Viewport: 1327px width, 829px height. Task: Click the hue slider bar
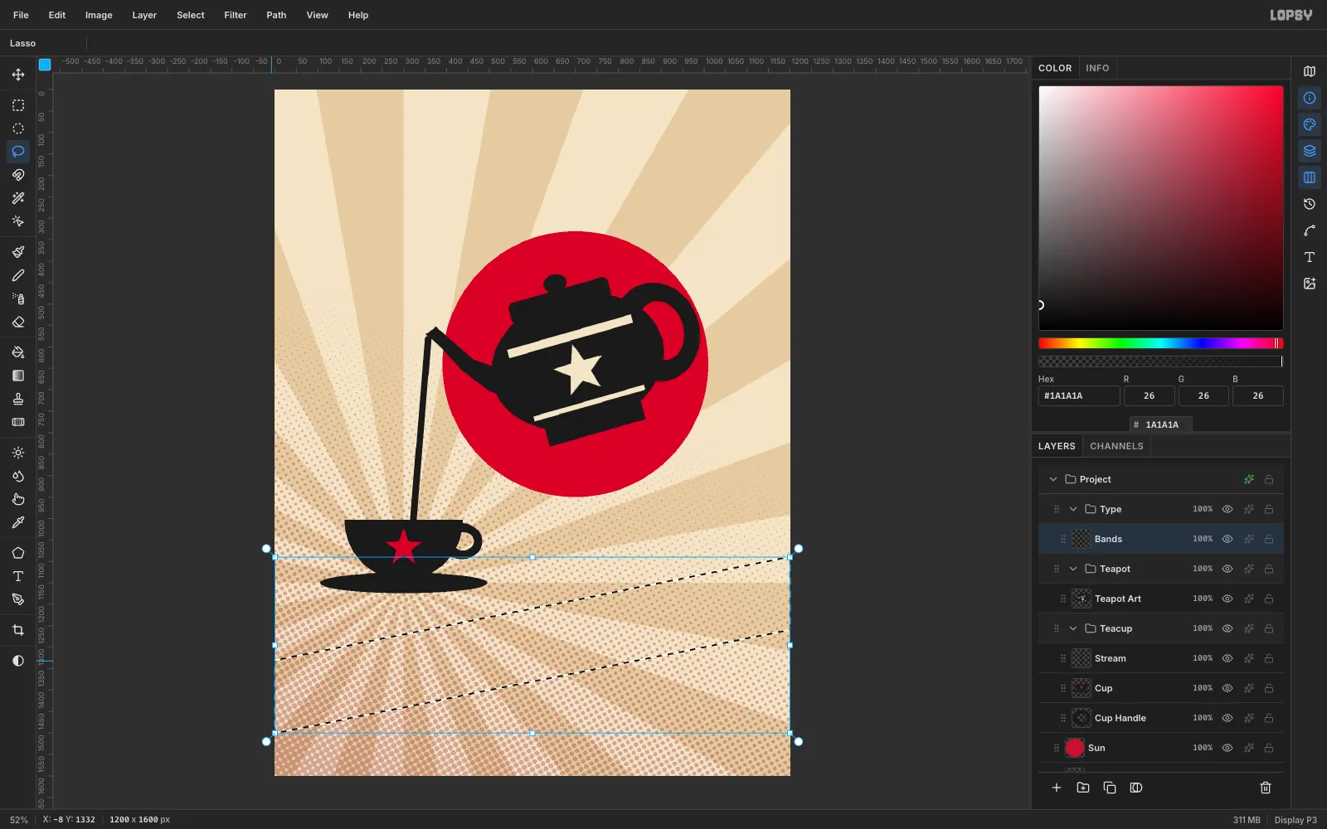(1160, 343)
